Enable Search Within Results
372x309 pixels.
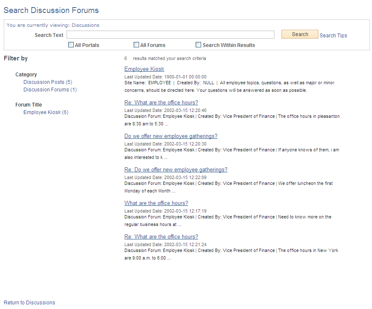(198, 44)
